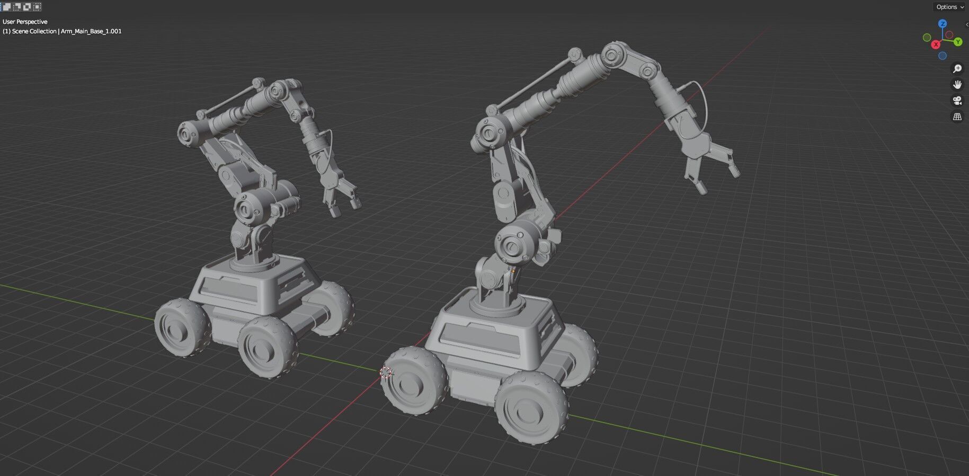Screen dimensions: 969x476
Task: Snap view to the negative Y axis gizmo
Action: click(x=927, y=37)
